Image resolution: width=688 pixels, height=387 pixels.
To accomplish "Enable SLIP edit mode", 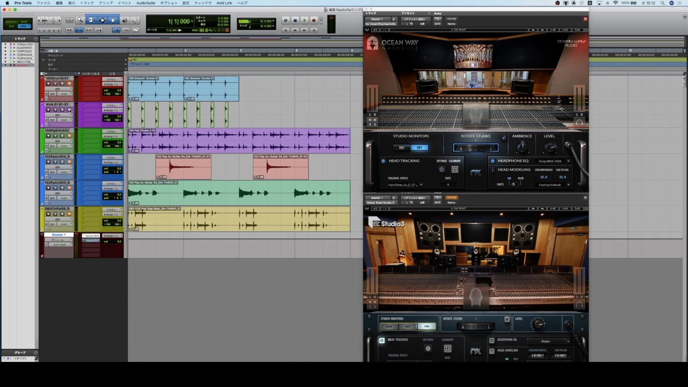I will [12, 26].
